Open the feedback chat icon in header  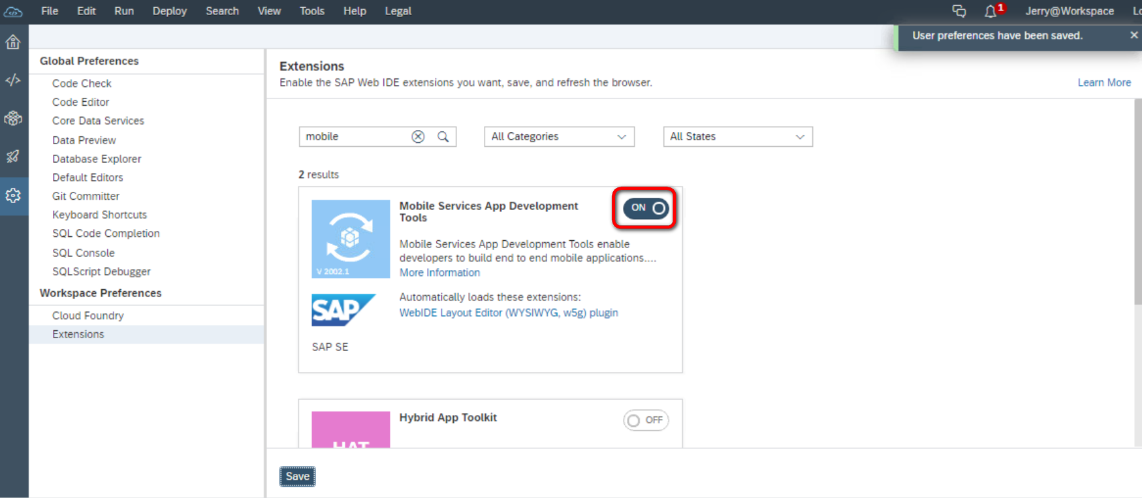(x=959, y=11)
